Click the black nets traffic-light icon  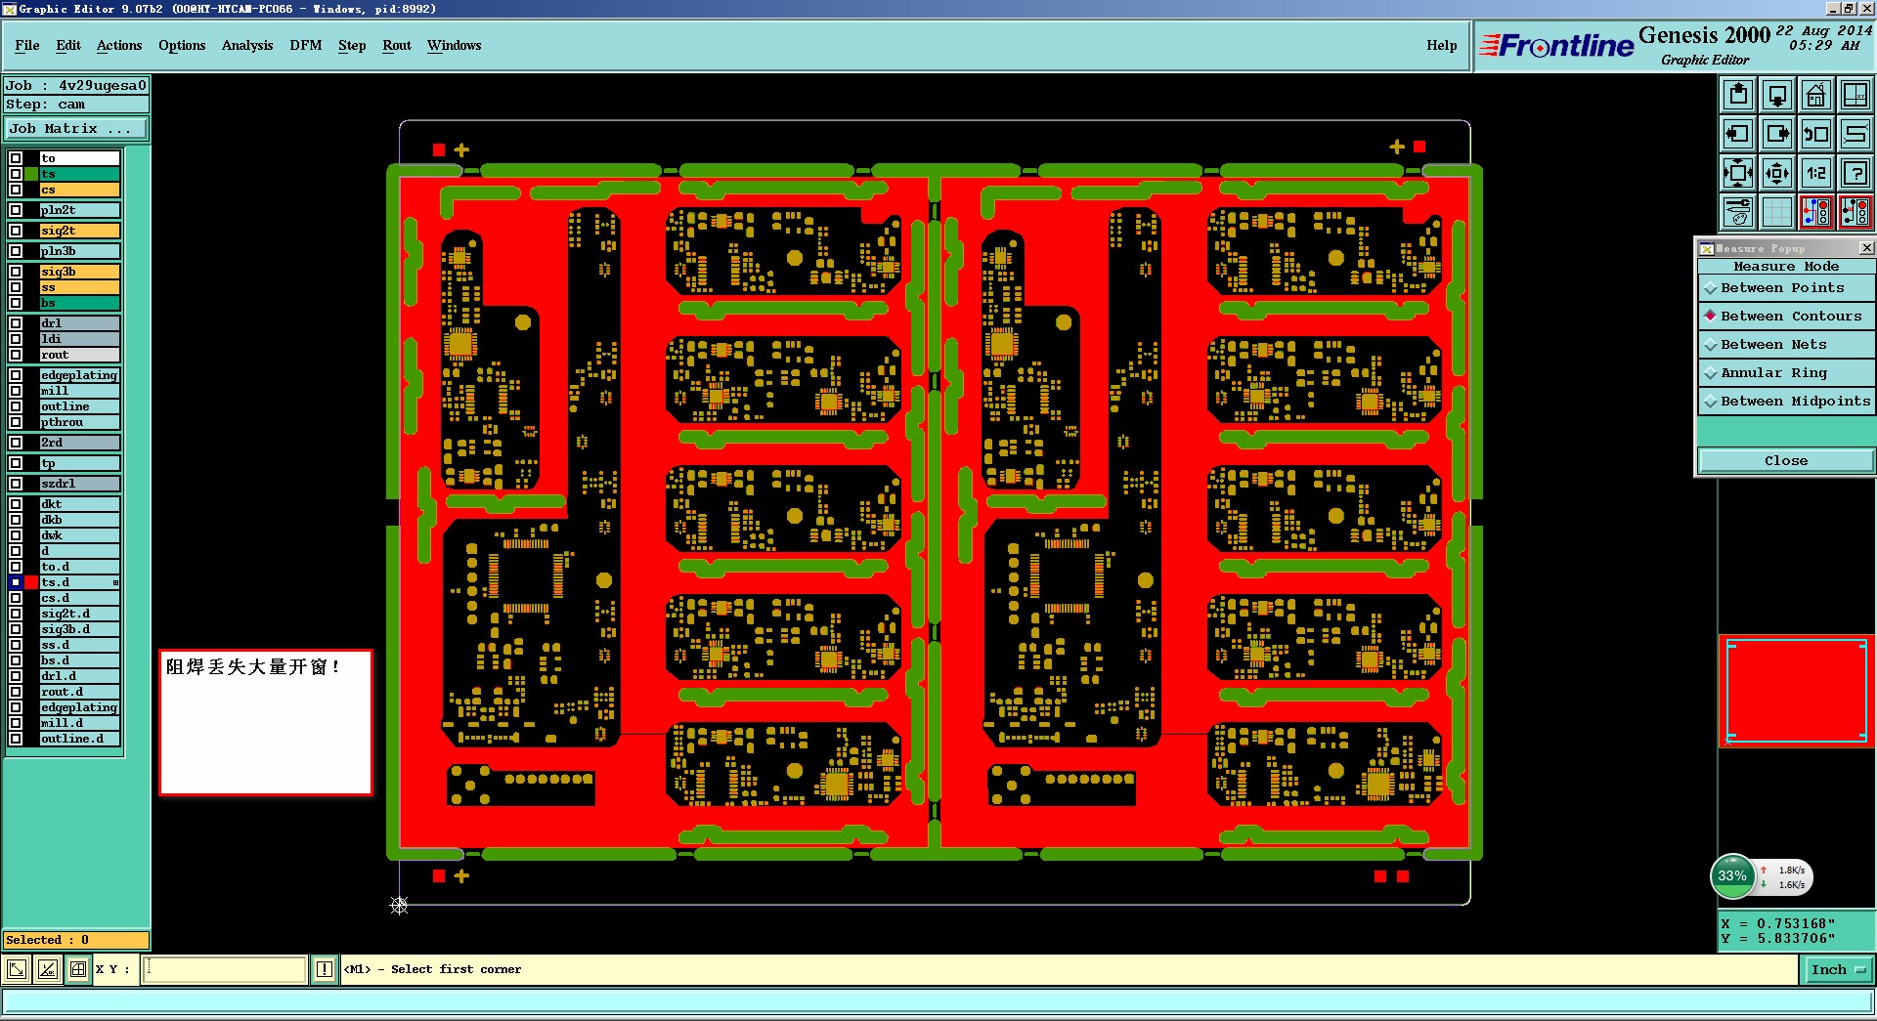tap(1855, 212)
